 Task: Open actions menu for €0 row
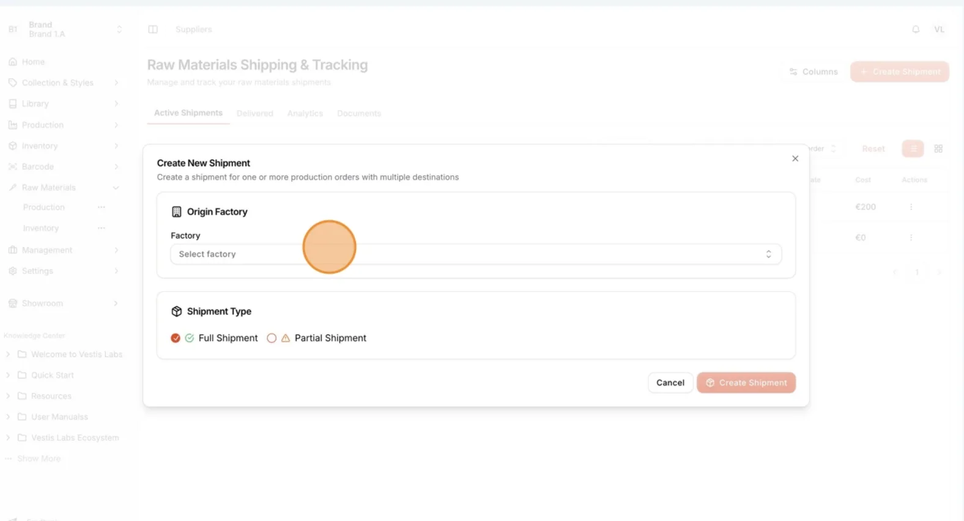(x=911, y=238)
